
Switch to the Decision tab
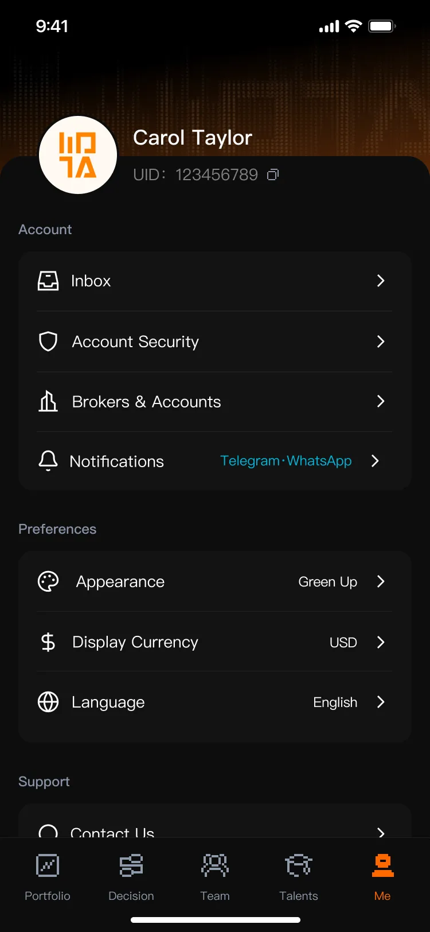click(131, 877)
